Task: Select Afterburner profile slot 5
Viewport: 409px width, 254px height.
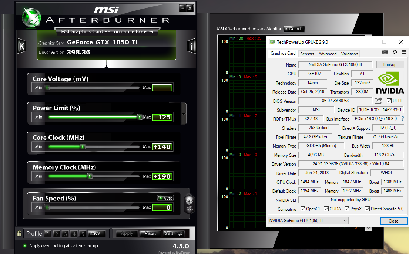Action: coord(83,234)
